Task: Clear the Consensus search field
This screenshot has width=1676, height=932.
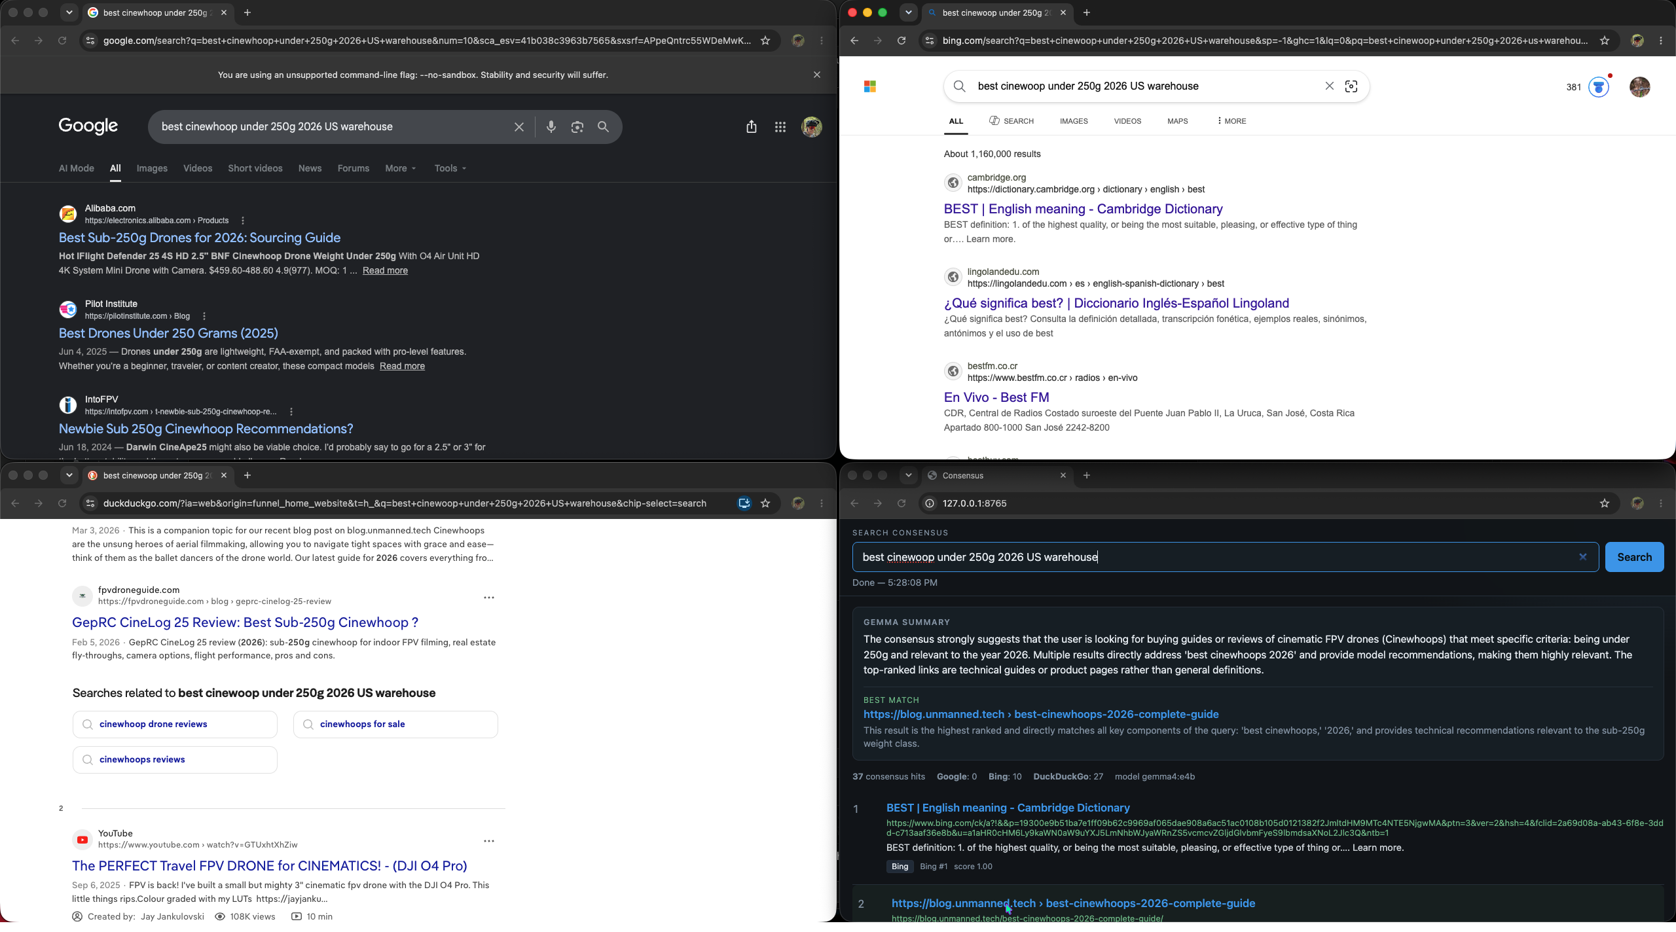Action: click(1582, 557)
